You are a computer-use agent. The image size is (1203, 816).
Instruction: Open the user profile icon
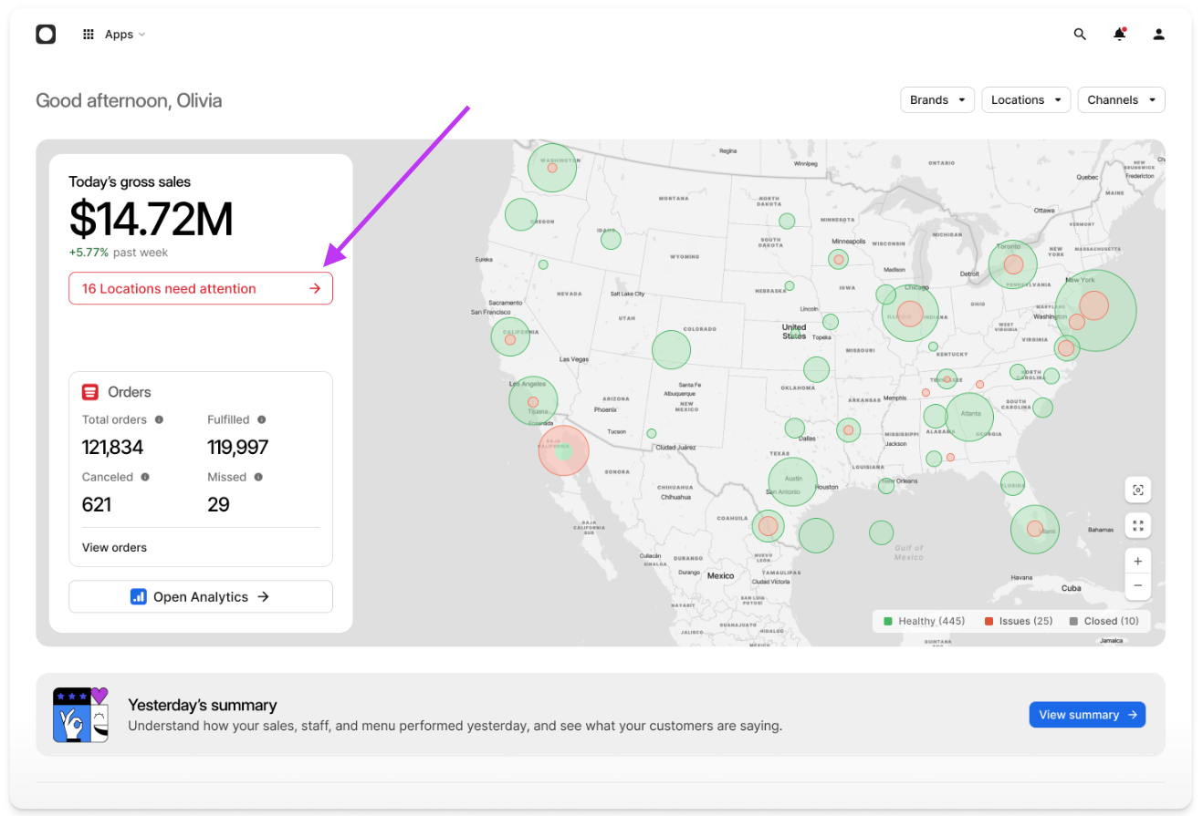pyautogui.click(x=1158, y=35)
